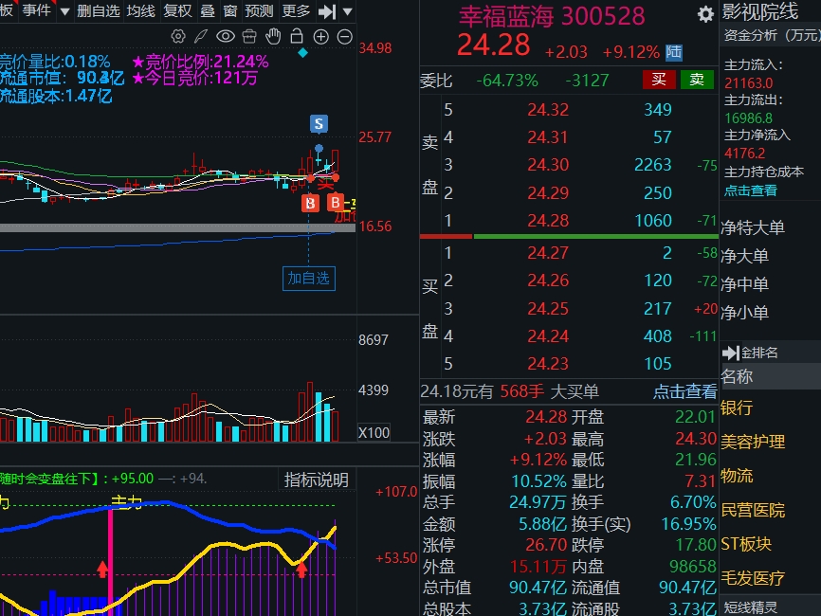Screen dimensions: 821x616
Task: Select buy level 4 price 24.24
Action: (x=548, y=336)
